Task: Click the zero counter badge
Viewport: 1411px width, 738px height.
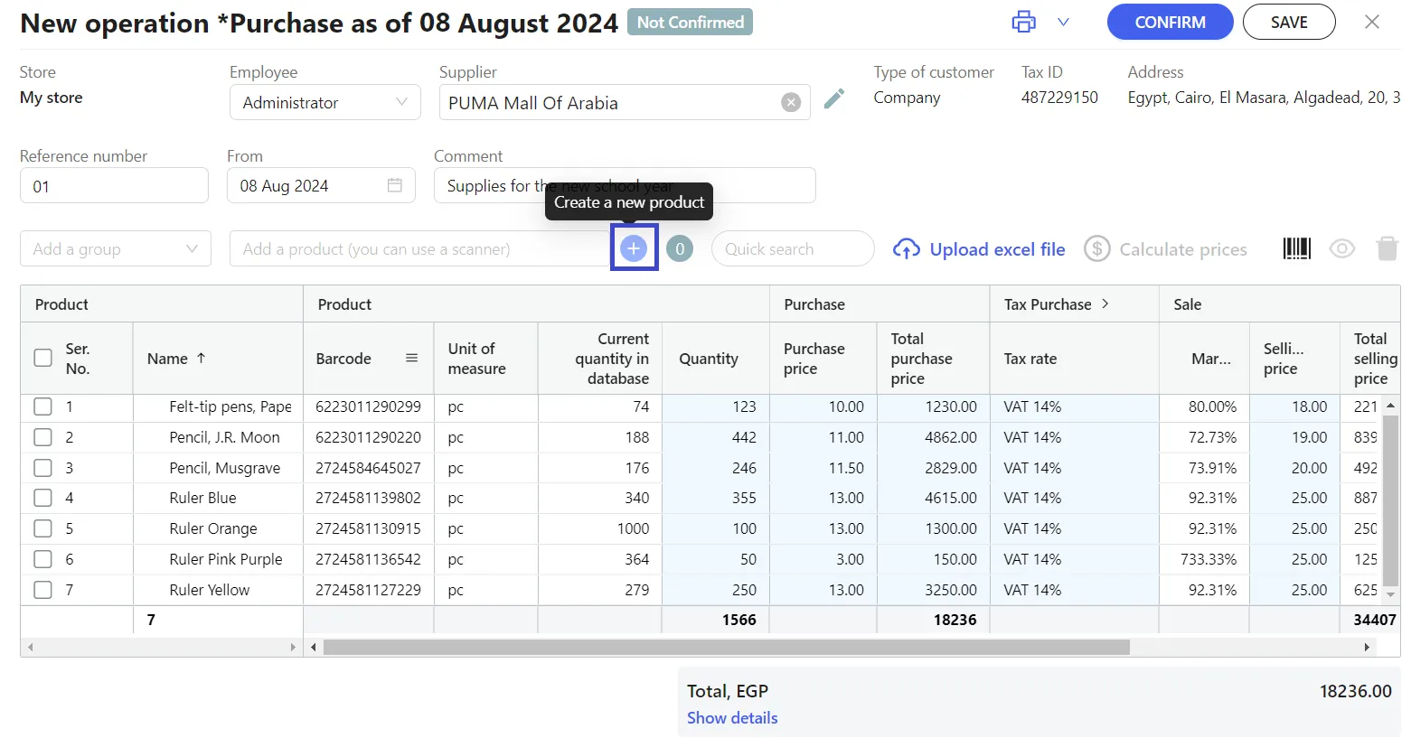Action: (680, 248)
